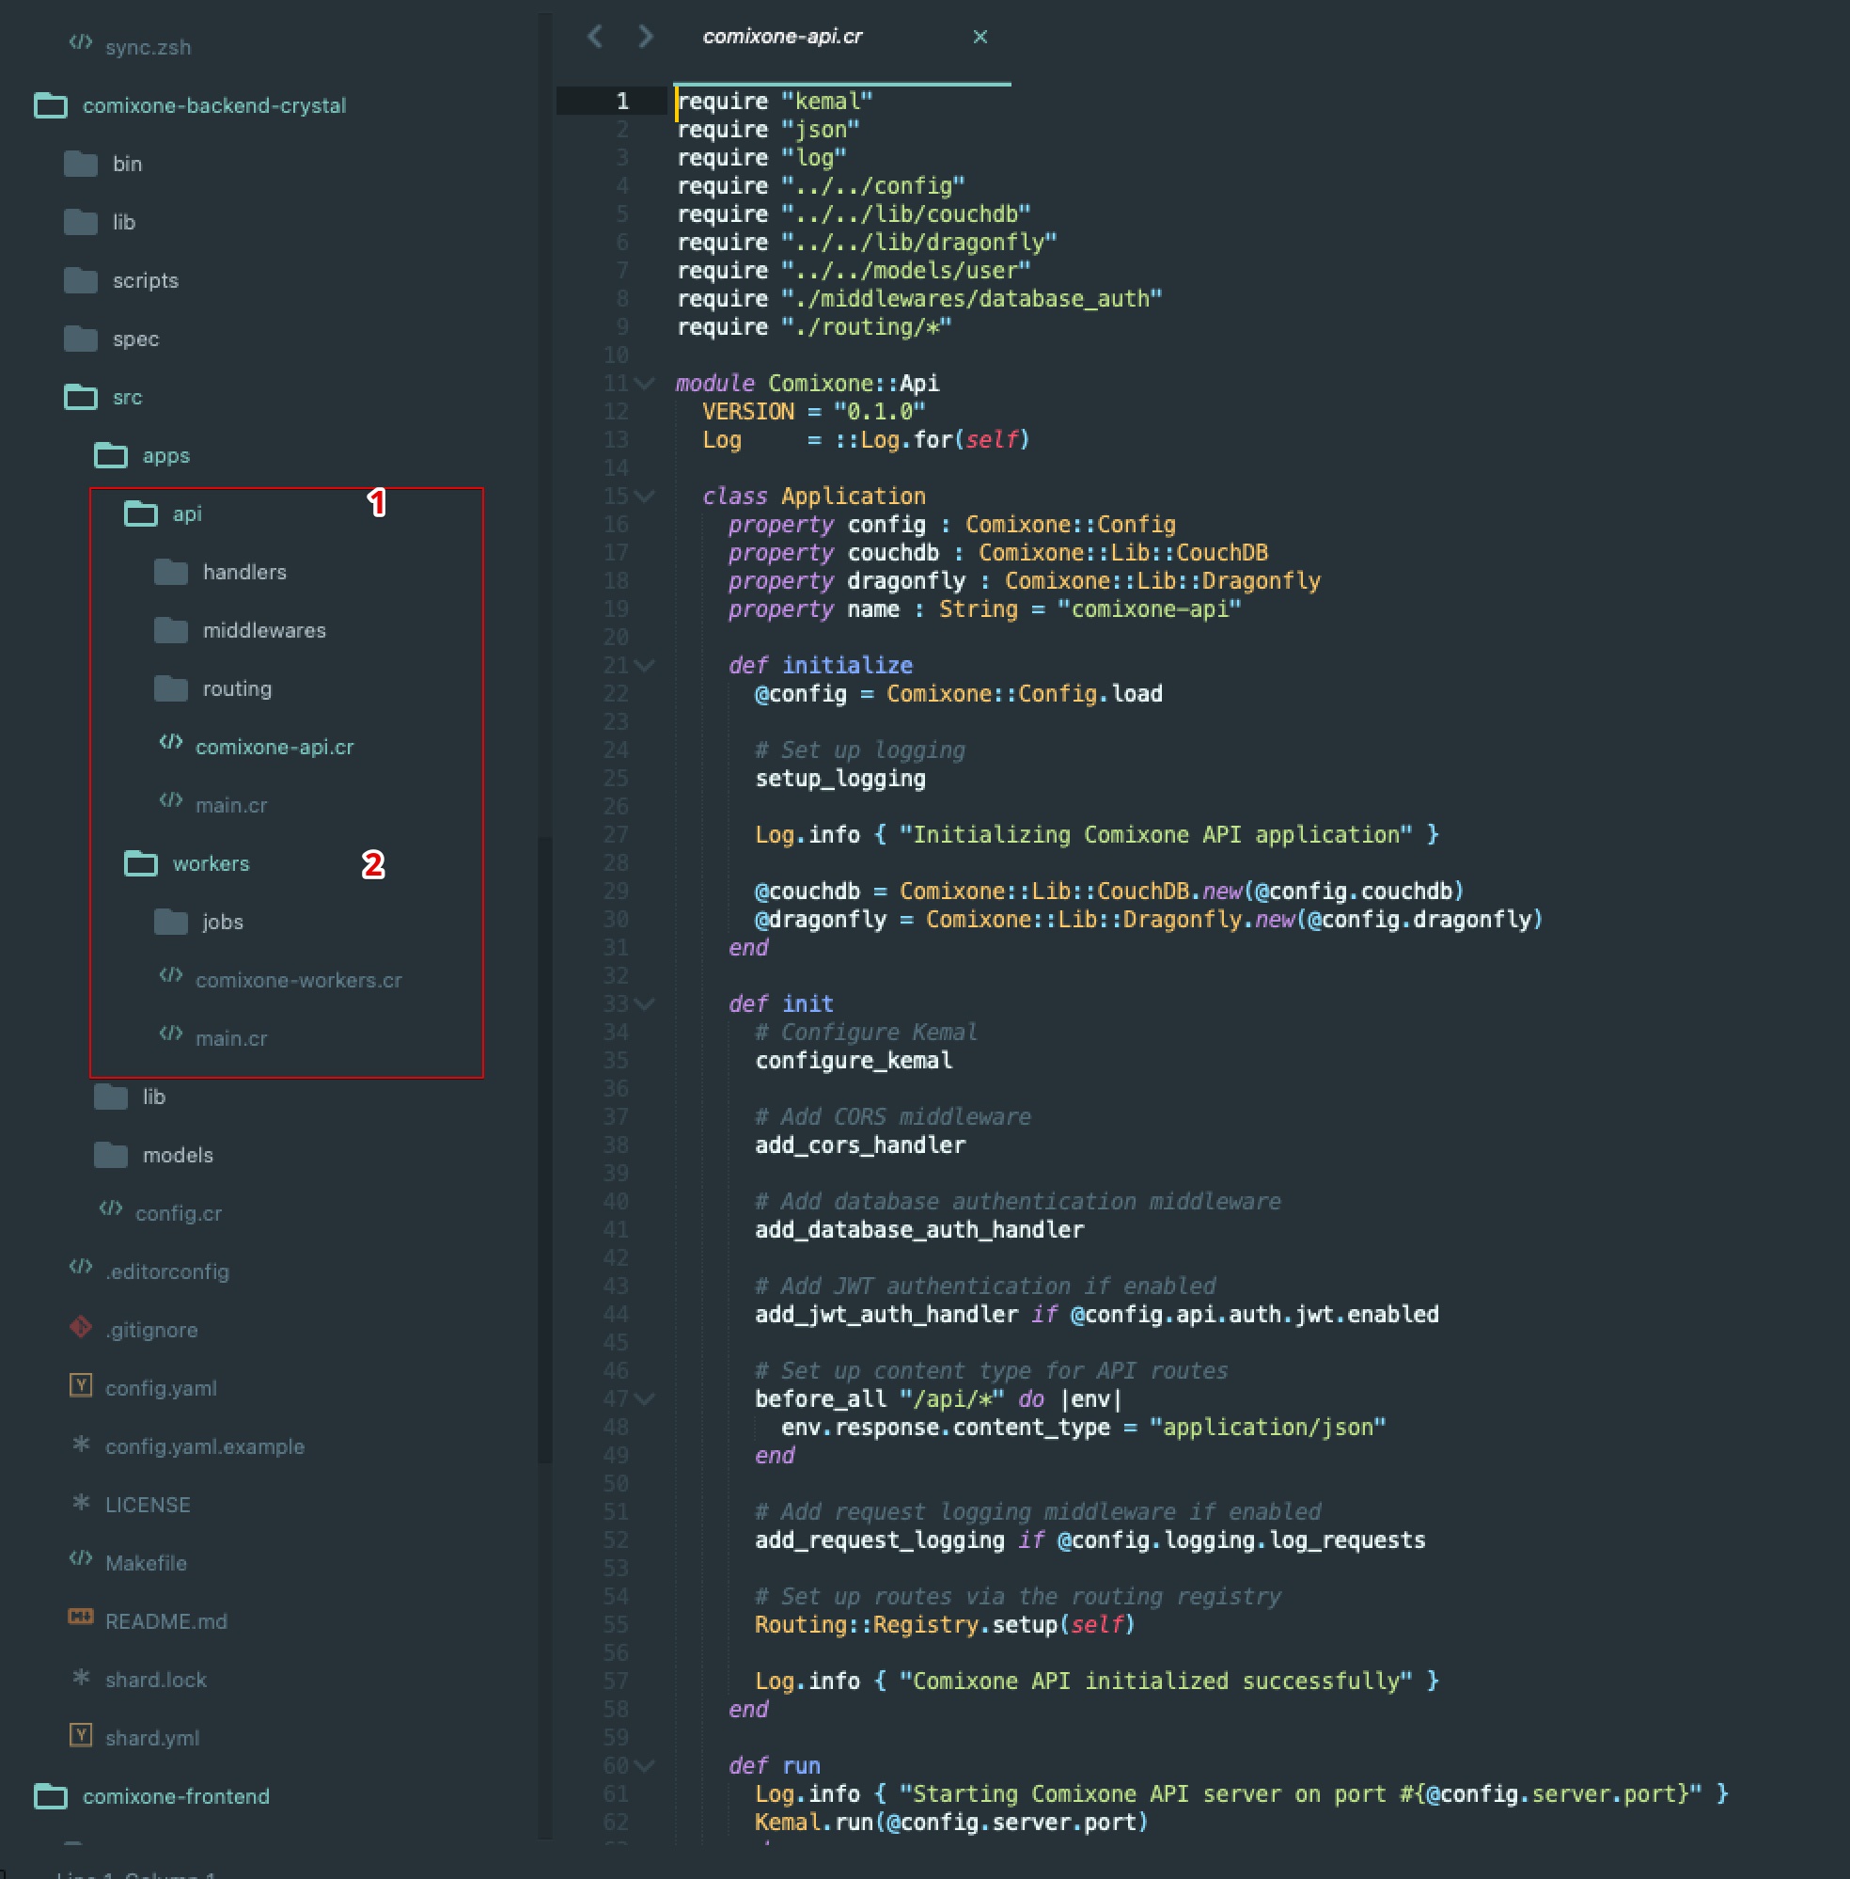The height and width of the screenshot is (1879, 1850).
Task: Click 'Kemal.run(@config.server.port)' on line 62
Action: [x=951, y=1823]
